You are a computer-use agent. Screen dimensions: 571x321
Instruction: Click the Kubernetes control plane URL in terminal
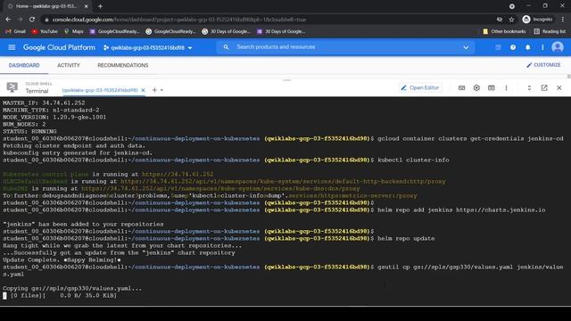[x=178, y=175]
